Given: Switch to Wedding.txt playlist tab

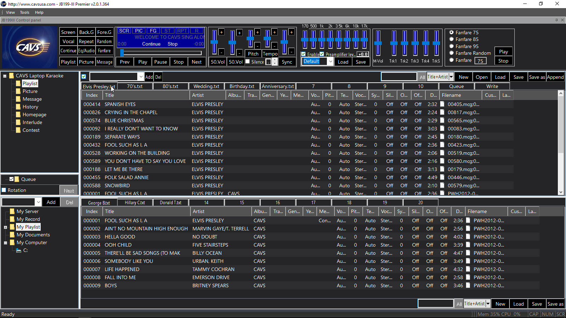Looking at the screenshot, I should pos(206,86).
